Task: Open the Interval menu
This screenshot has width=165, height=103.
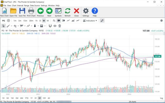Action: coord(20,5)
